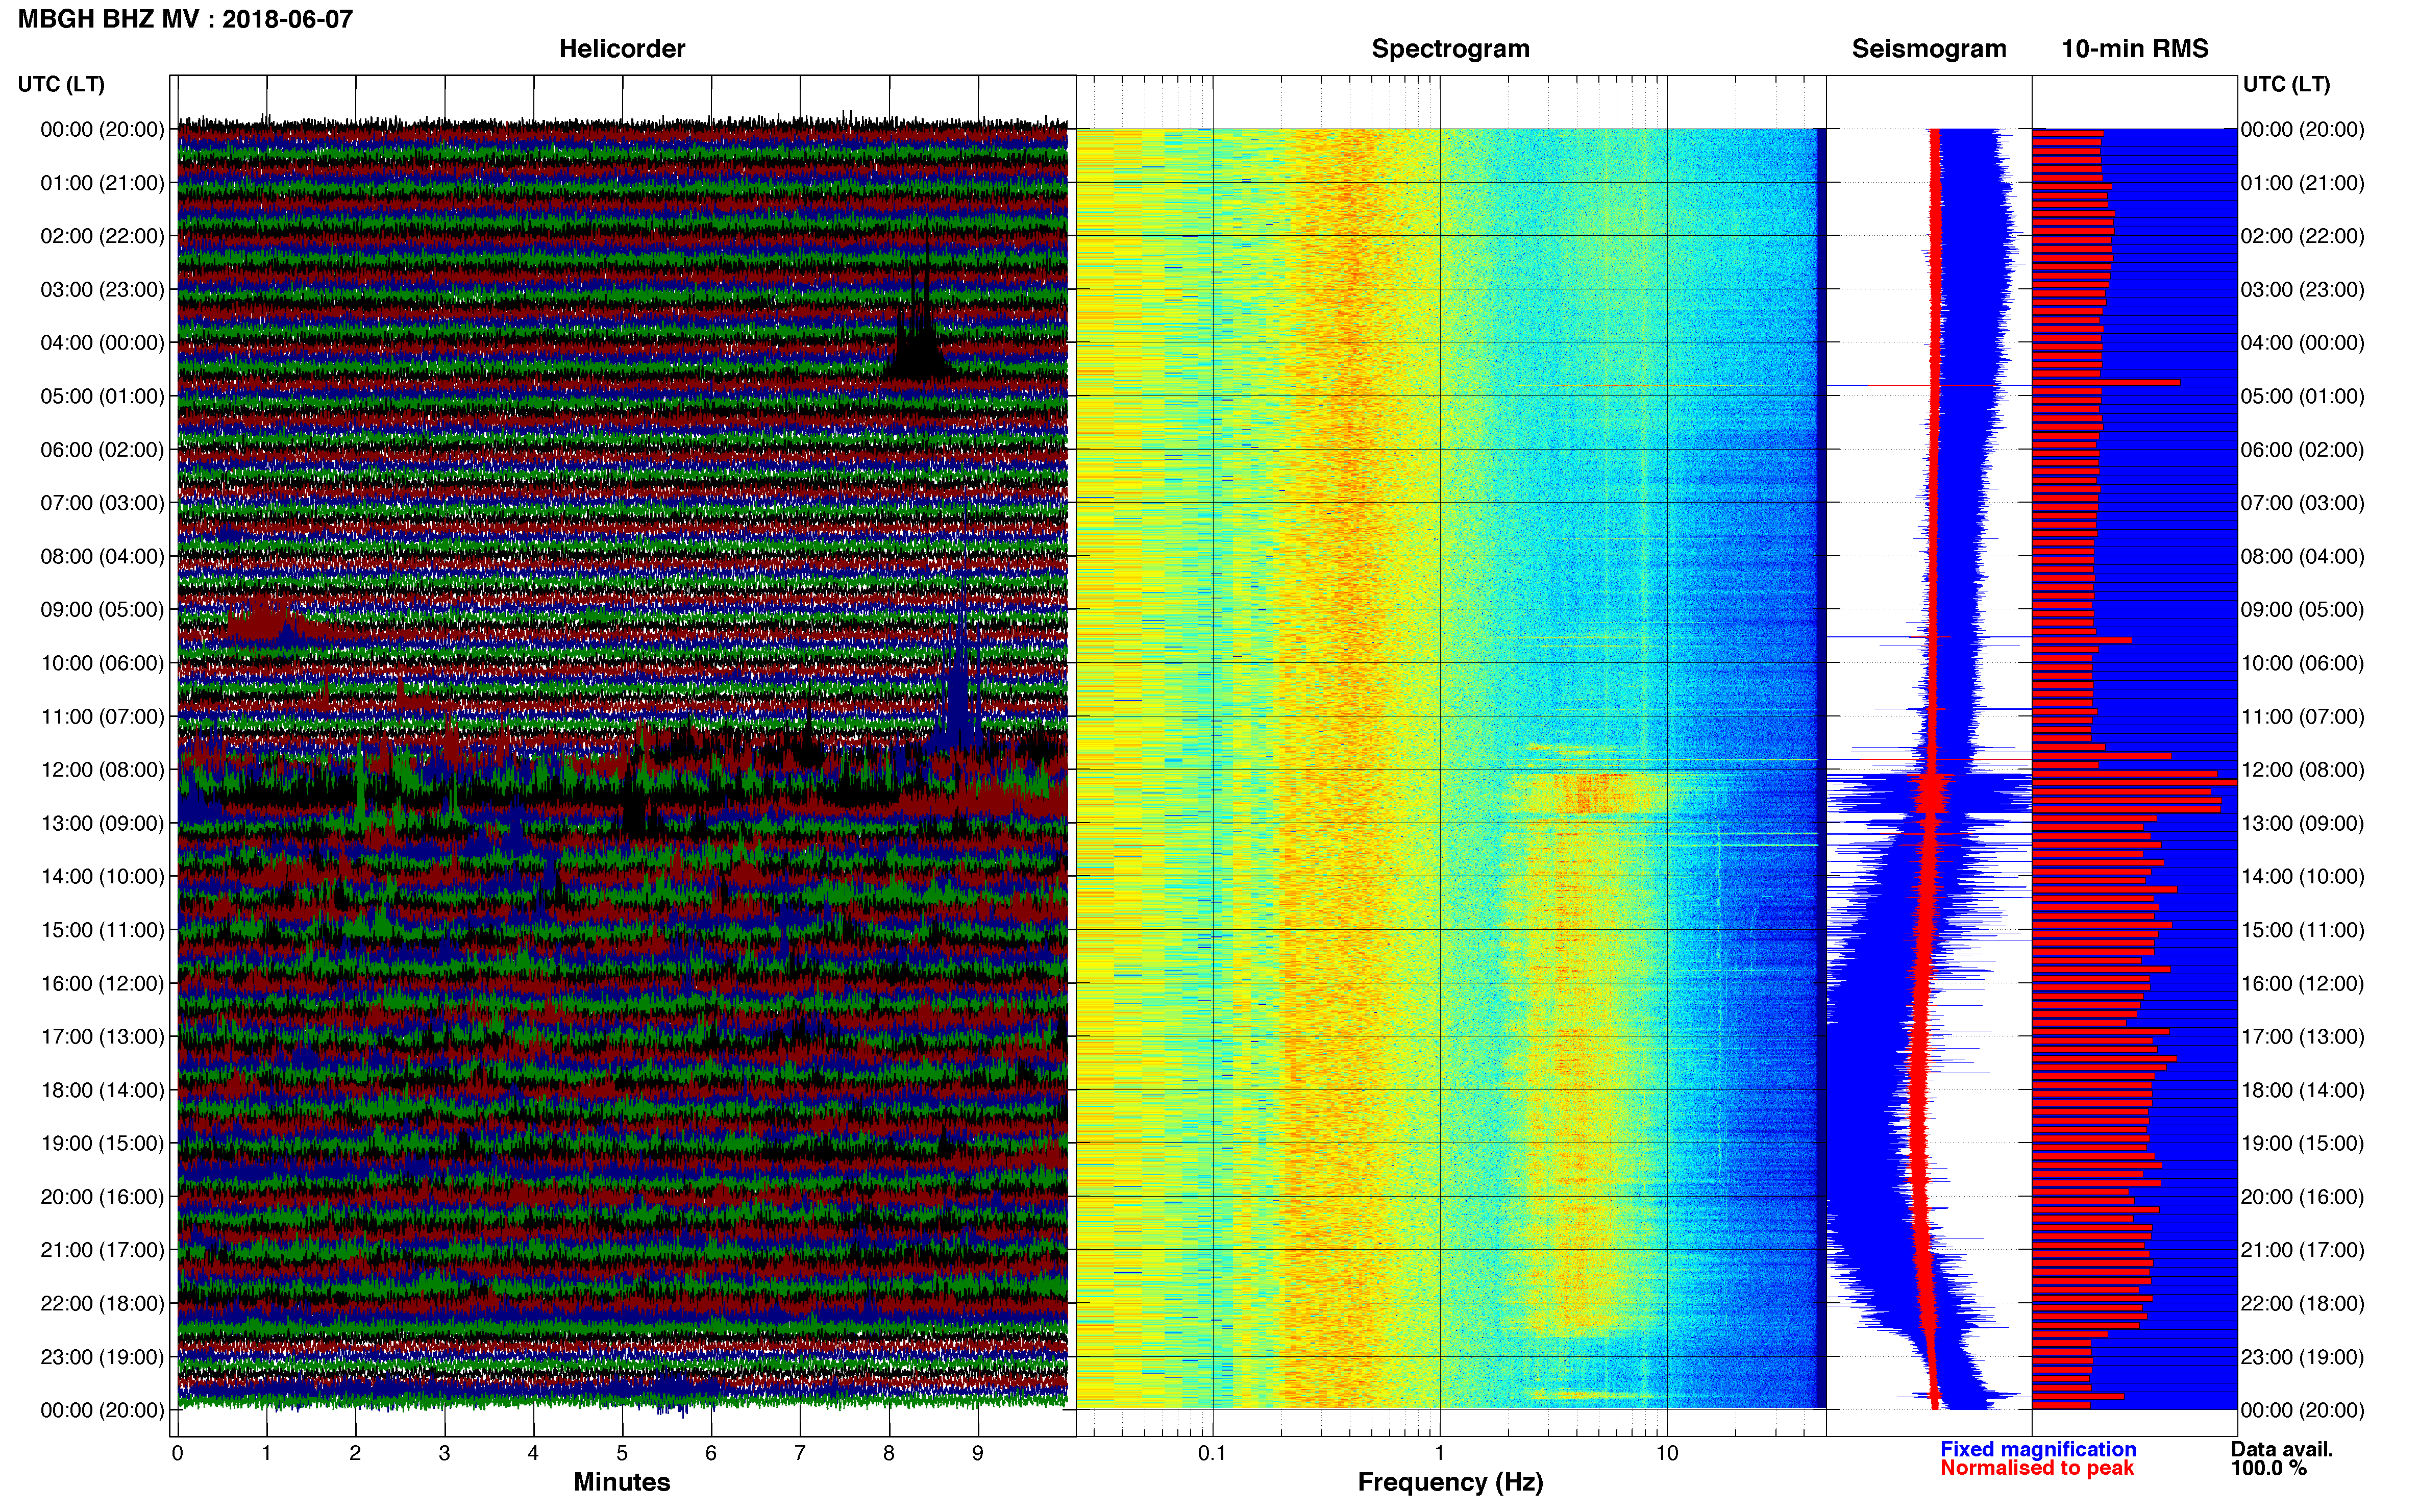
Task: Click the 'Data avail.' label
Action: tap(2282, 1449)
